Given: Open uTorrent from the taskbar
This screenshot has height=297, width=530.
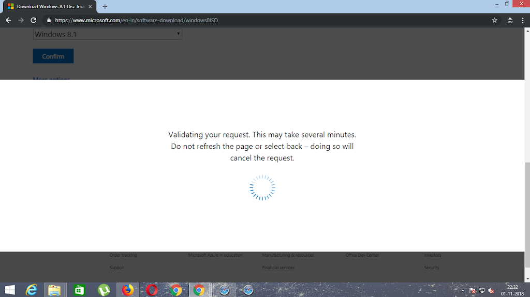Looking at the screenshot, I should click(104, 290).
